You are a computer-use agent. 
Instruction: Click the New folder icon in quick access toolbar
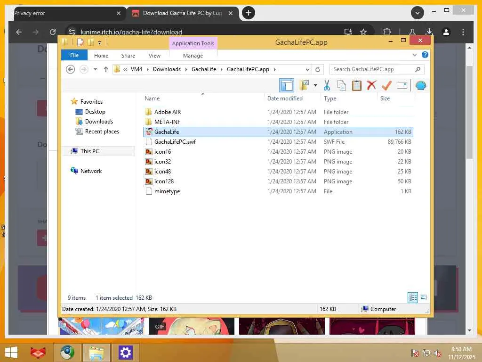(91, 42)
